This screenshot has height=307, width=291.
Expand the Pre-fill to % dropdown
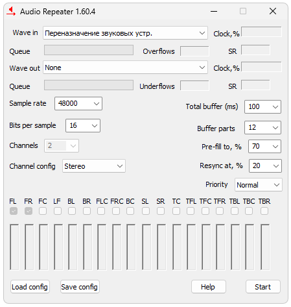click(x=264, y=147)
